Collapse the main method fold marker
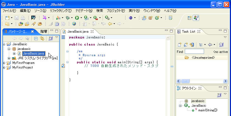Viewport: 231px width, 116px height. tap(67, 62)
